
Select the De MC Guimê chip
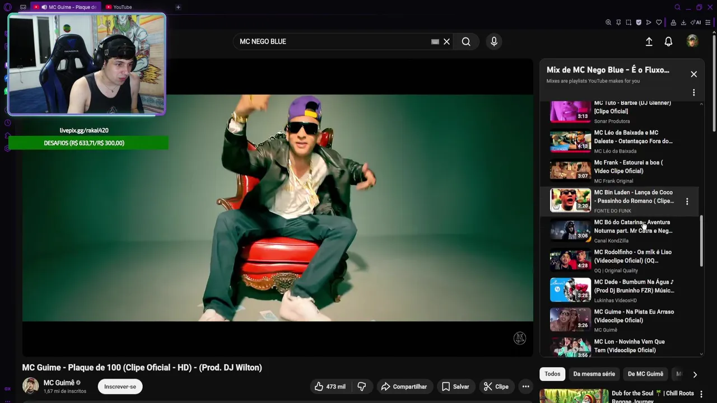tap(645, 374)
